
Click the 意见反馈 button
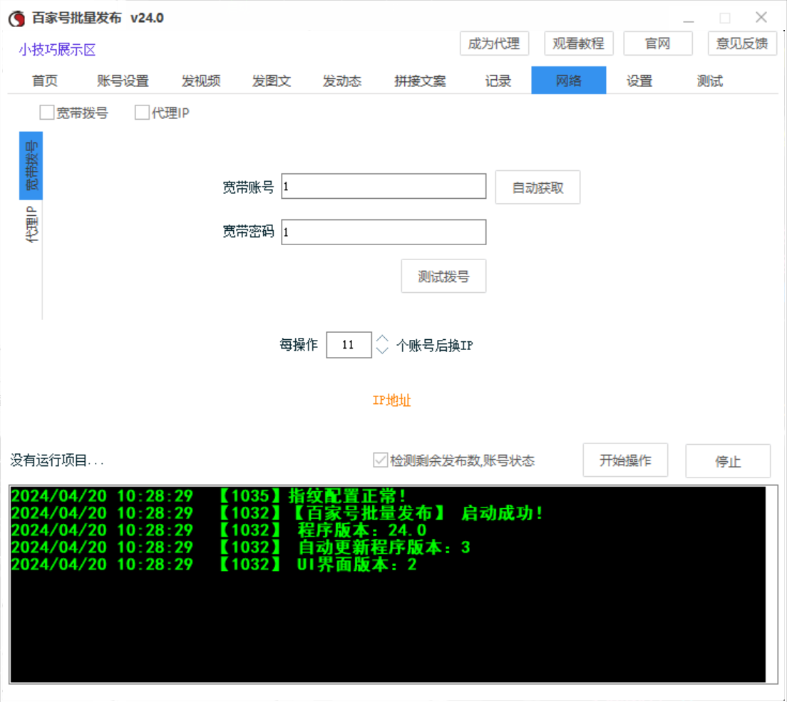tap(742, 43)
